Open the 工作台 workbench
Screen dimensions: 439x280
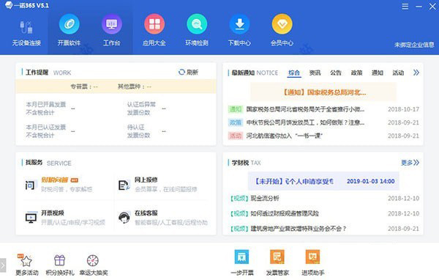(x=112, y=30)
